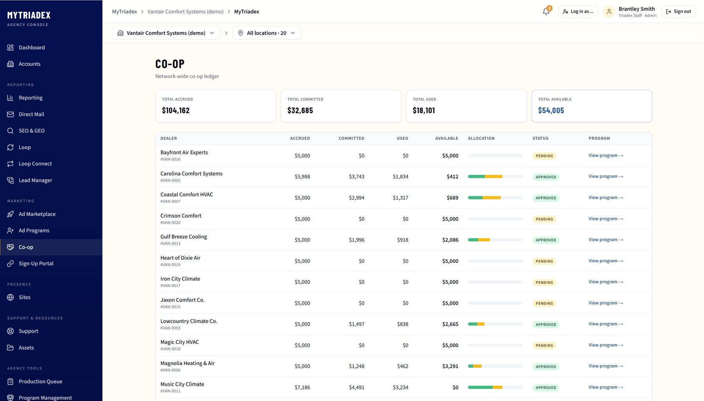704x401 pixels.
Task: View program for Carolina Comfort Systems
Action: [x=606, y=176]
